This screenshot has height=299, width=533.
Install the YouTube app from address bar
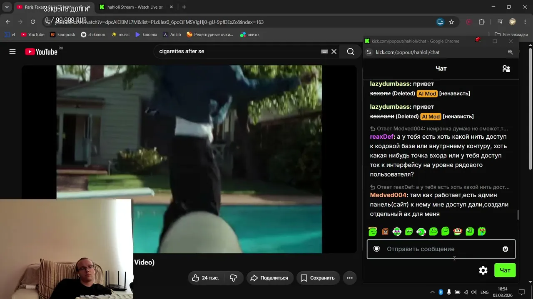[440, 22]
